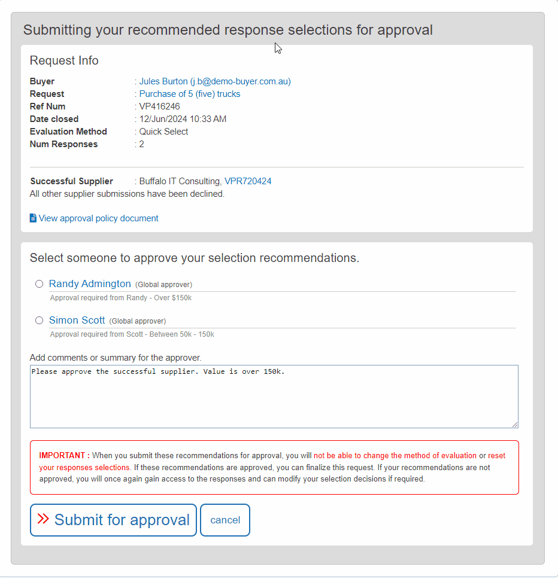The height and width of the screenshot is (579, 558).
Task: Open supplier response VPR720424 link
Action: coord(248,181)
